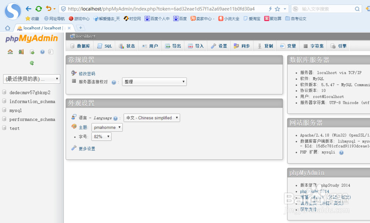
Task: Open the 聚划算 bookmark
Action: tap(273, 19)
